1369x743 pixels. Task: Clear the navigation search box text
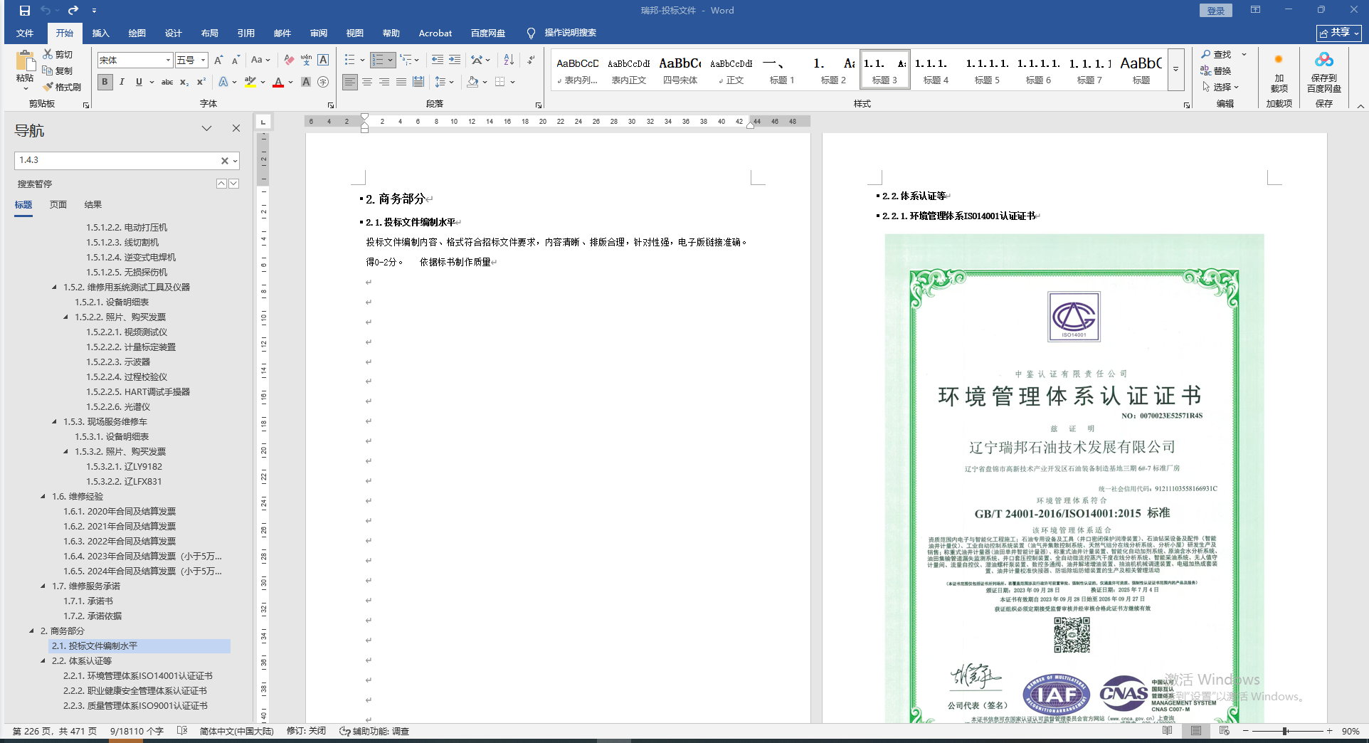(x=224, y=161)
